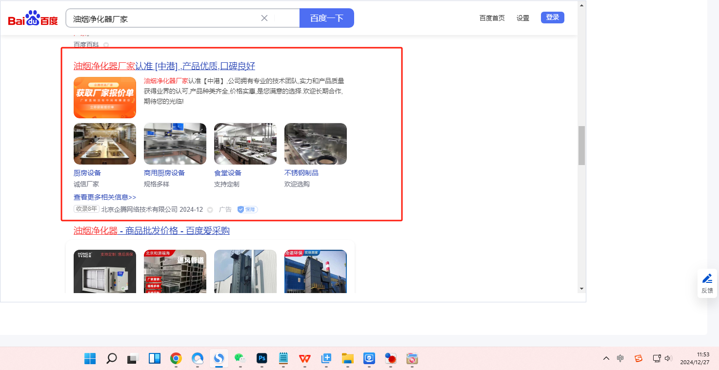This screenshot has width=719, height=370.
Task: Open the Windows Start menu
Action: click(x=90, y=359)
